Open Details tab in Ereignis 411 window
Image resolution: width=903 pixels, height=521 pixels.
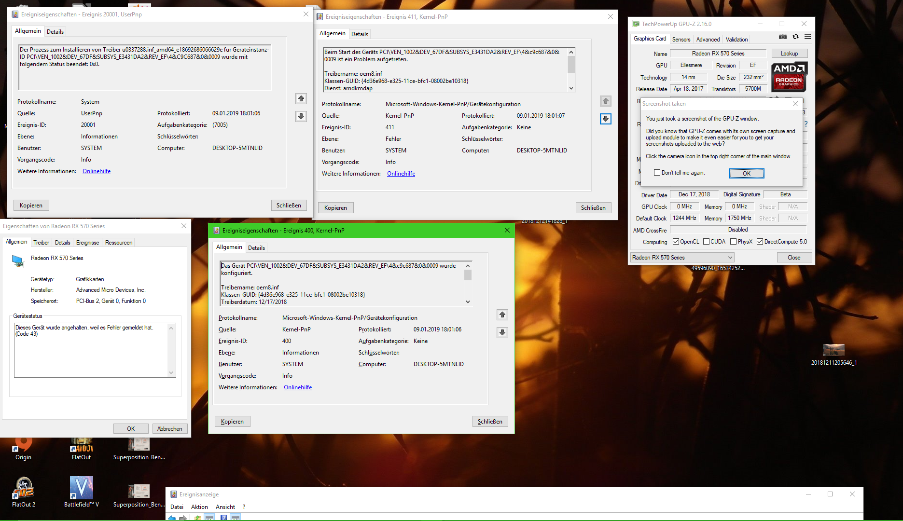click(360, 34)
